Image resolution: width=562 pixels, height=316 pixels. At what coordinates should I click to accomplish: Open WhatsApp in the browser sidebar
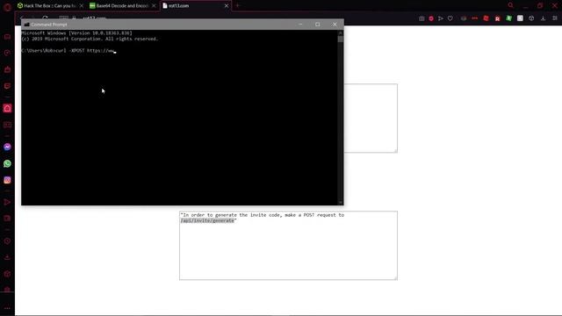(7, 164)
